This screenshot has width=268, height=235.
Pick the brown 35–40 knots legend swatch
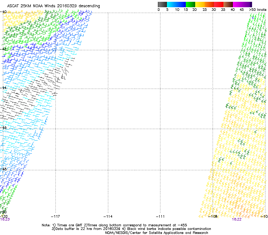228,4
